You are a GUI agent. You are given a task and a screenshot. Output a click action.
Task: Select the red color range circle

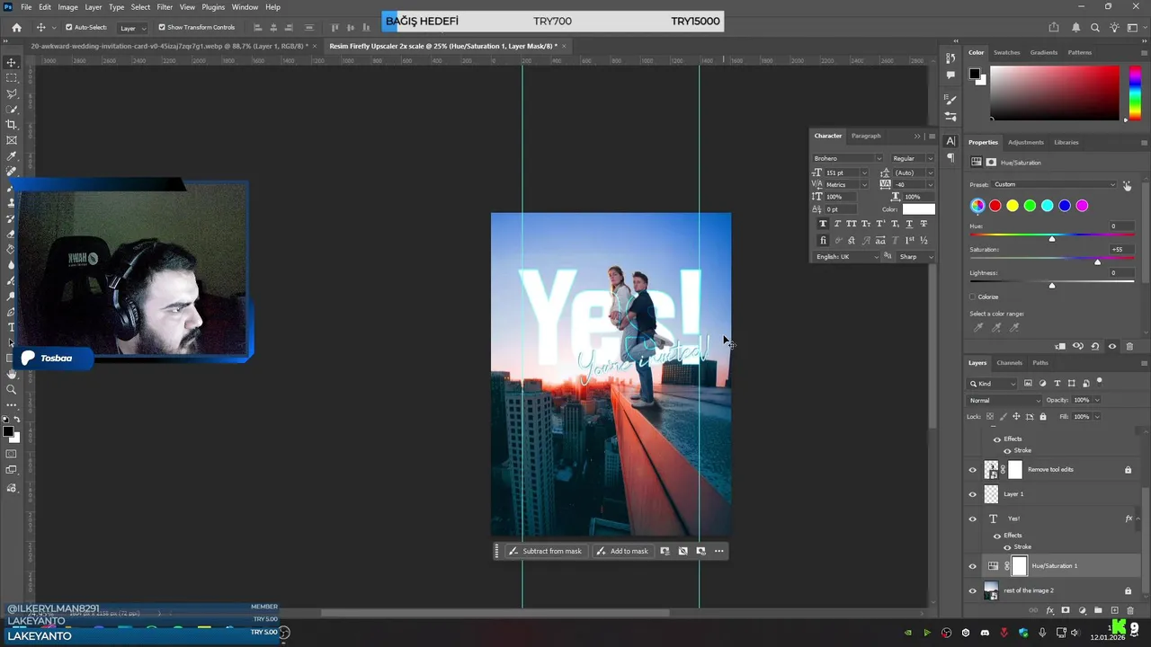pos(995,206)
